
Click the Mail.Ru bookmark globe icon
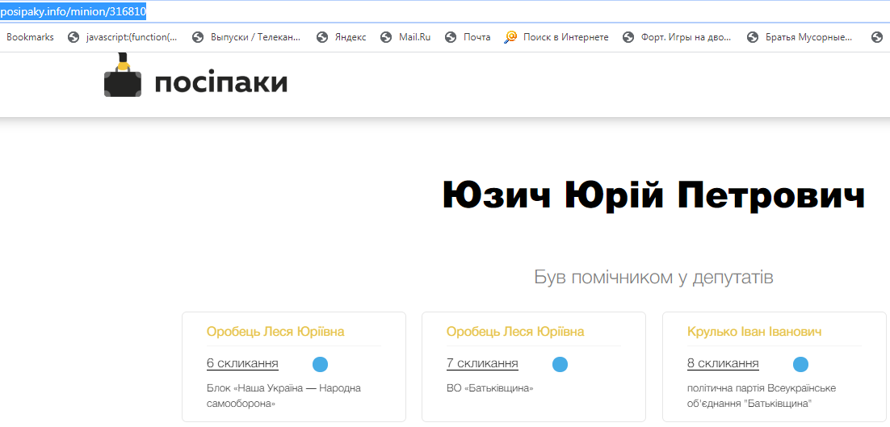pos(386,37)
